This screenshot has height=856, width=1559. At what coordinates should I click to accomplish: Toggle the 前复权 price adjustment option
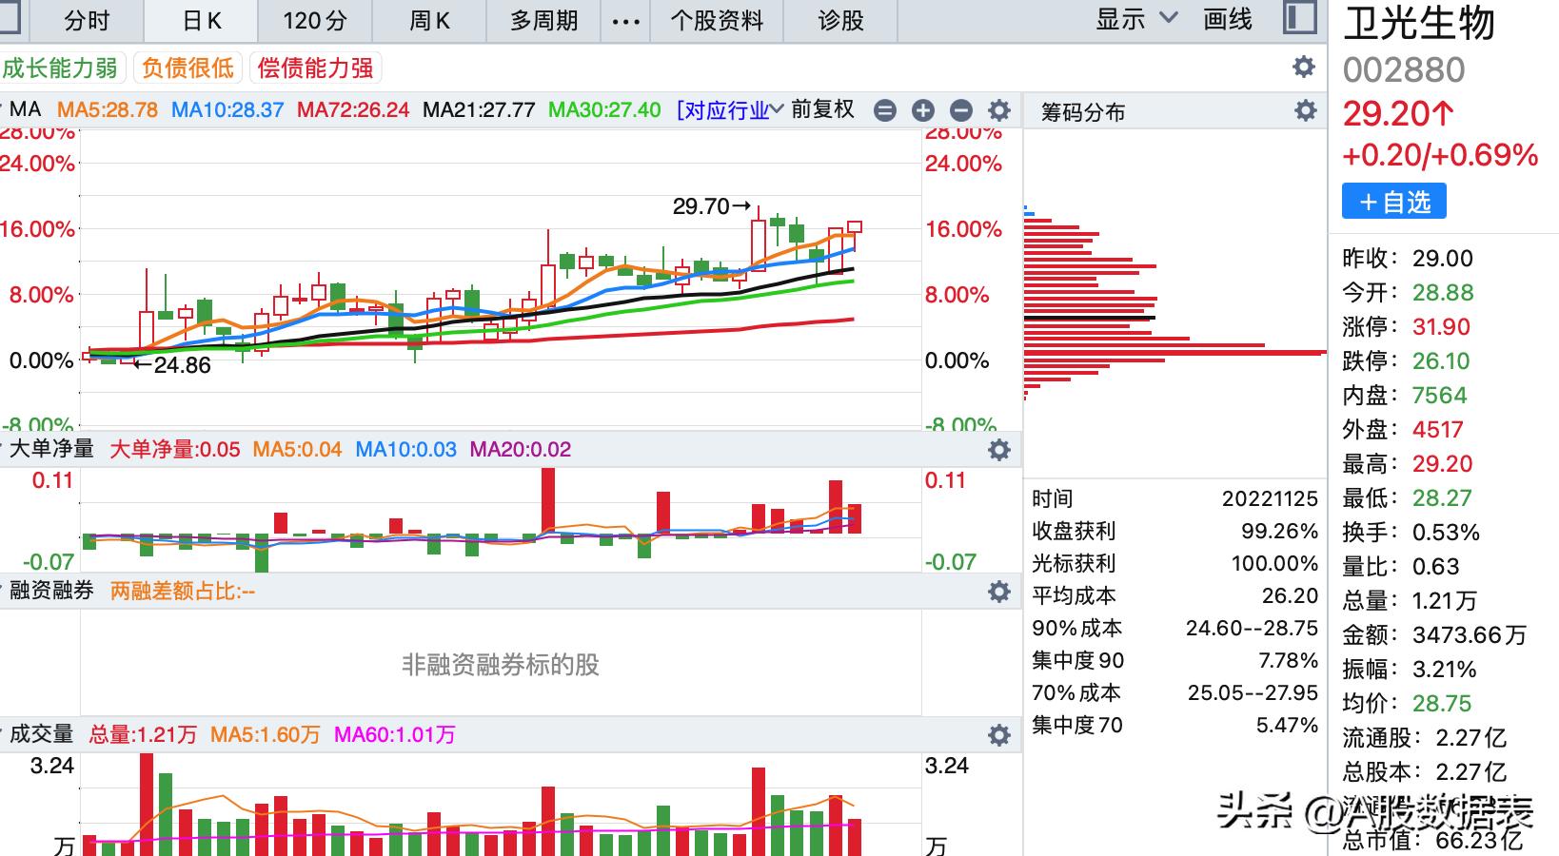pos(822,110)
